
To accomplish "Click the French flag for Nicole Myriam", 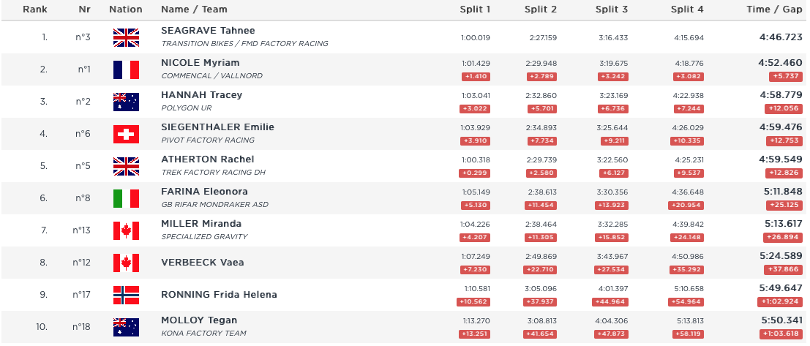I will pos(126,69).
